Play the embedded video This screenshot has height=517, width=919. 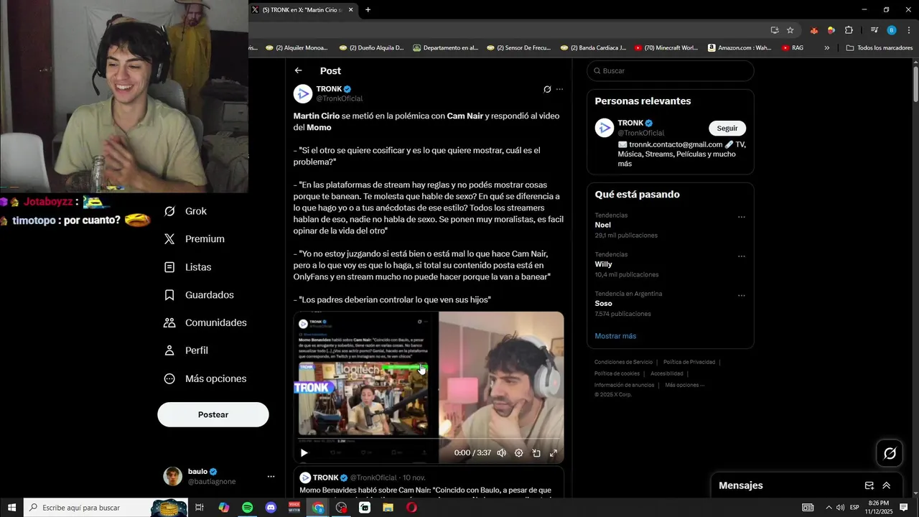coord(304,452)
